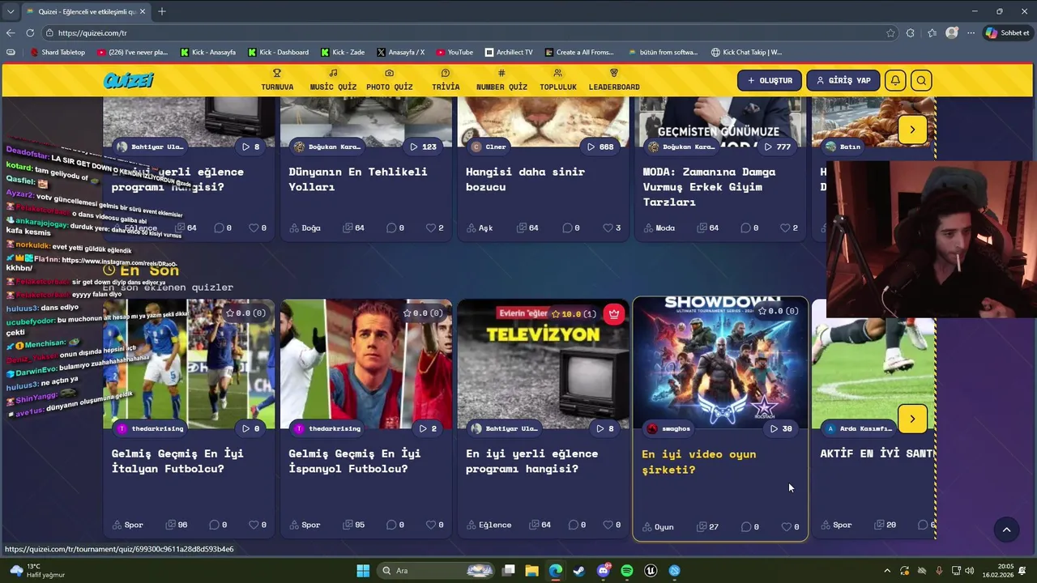Open the Photo Quiz tab
The width and height of the screenshot is (1037, 583).
click(x=389, y=80)
